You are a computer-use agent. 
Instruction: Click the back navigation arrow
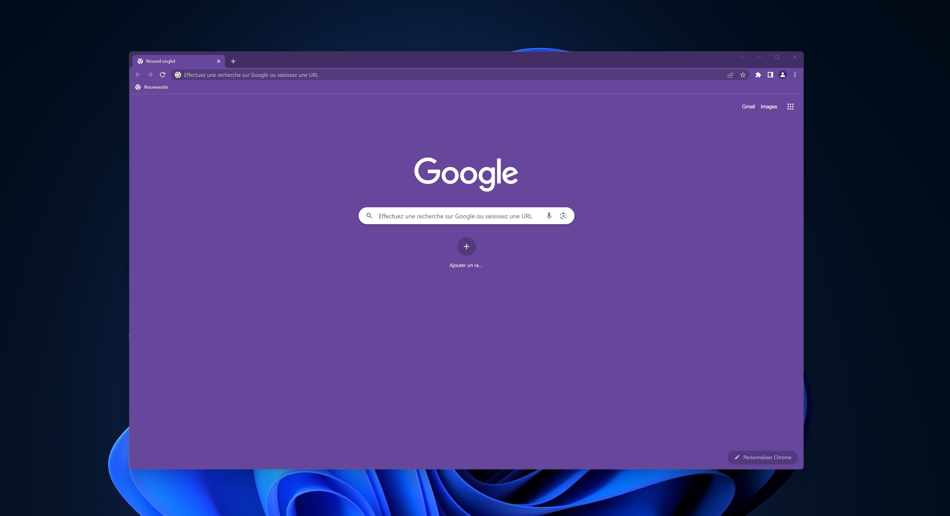click(x=138, y=75)
